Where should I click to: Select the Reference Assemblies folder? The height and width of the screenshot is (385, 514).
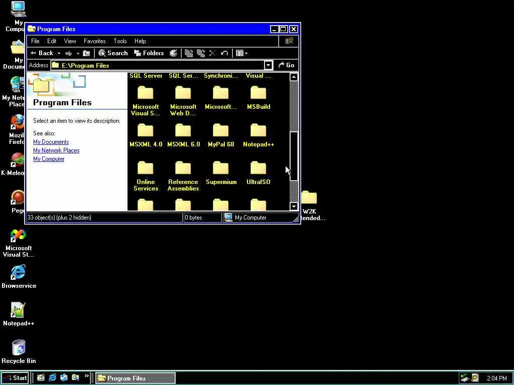tap(183, 176)
